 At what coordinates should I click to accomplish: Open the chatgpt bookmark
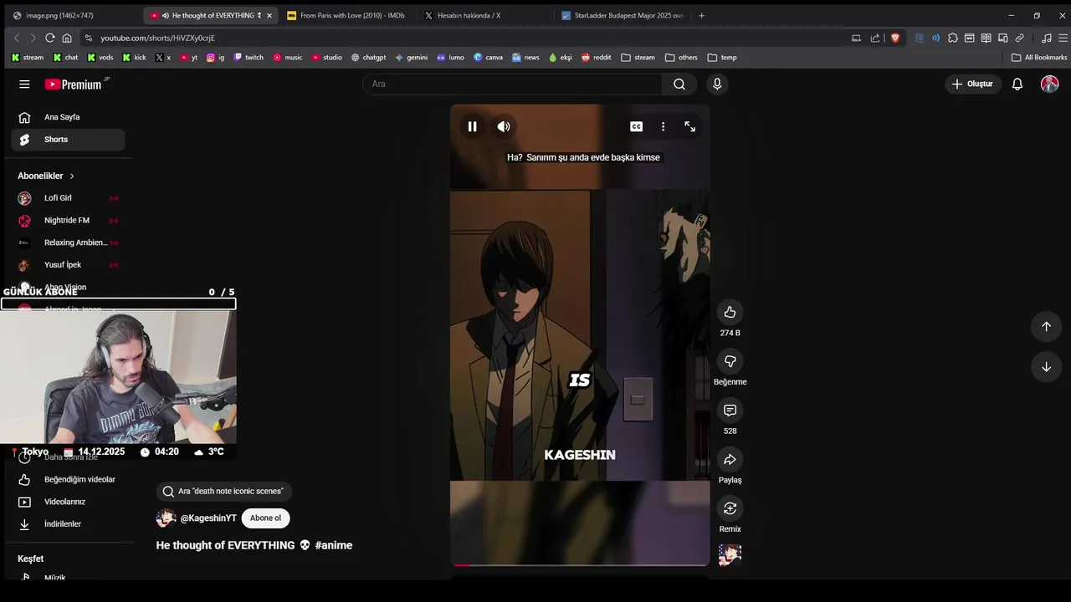(x=368, y=58)
